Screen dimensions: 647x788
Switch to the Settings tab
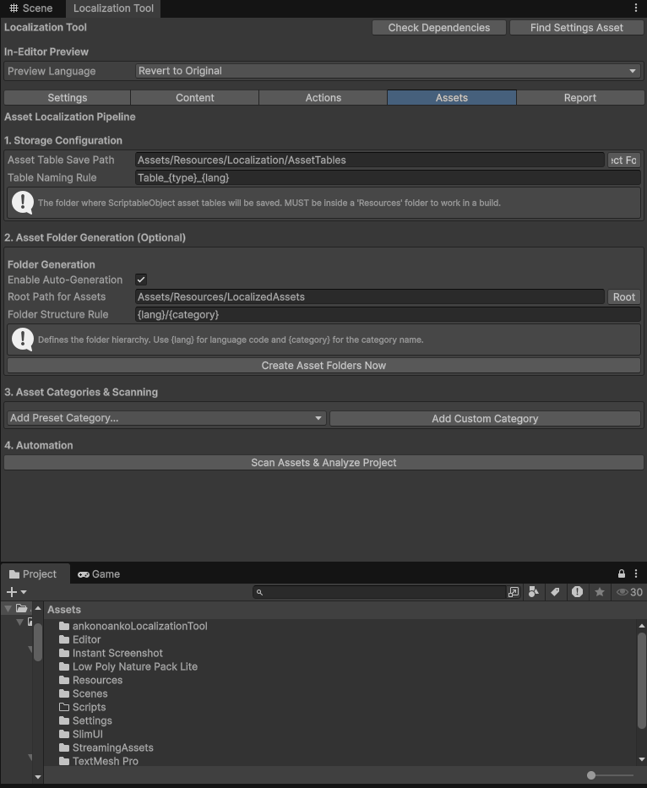[68, 97]
